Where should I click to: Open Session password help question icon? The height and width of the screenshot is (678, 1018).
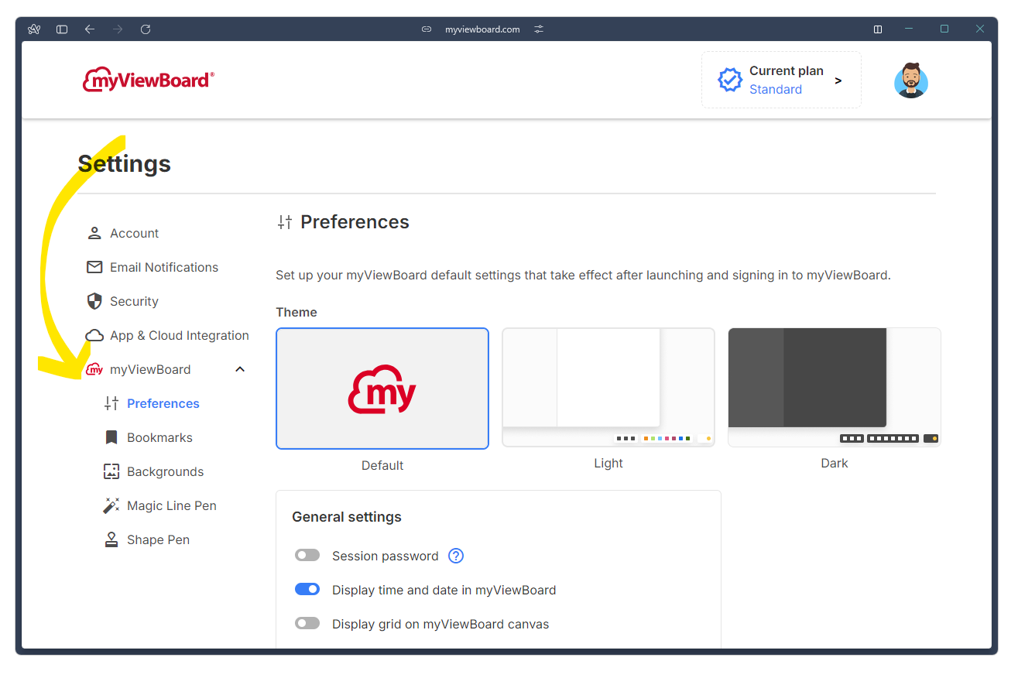(x=456, y=556)
